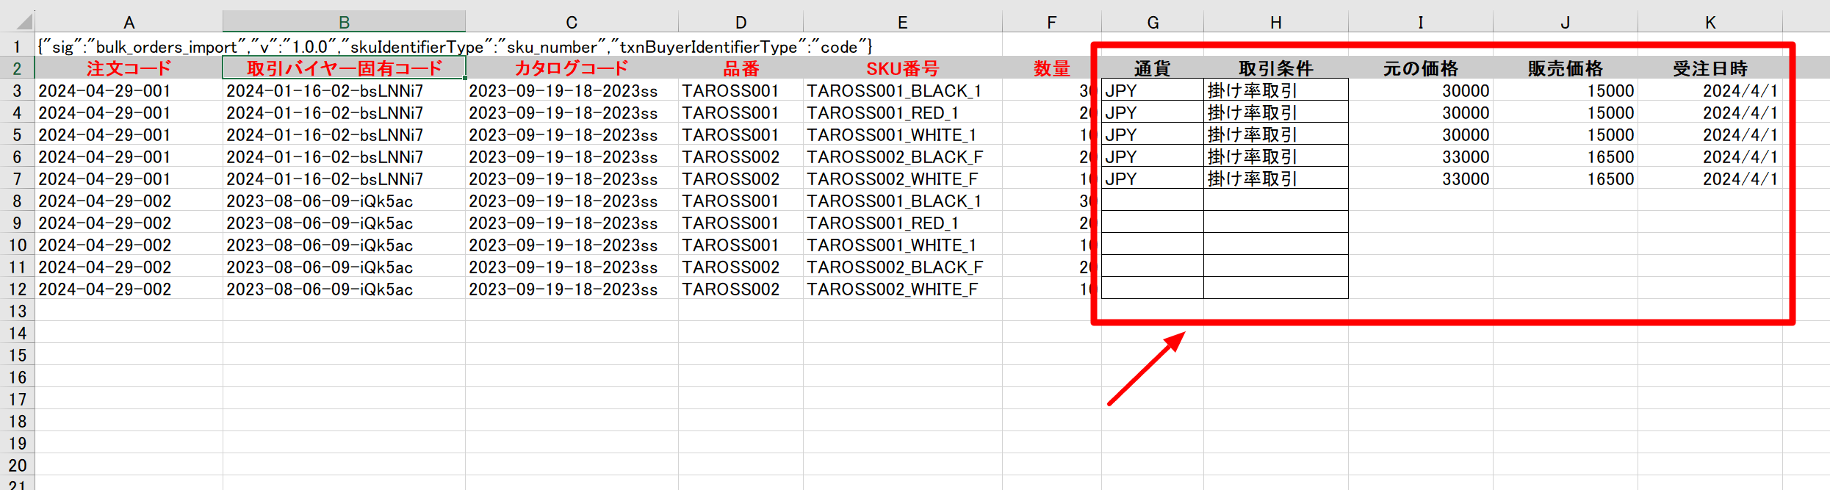
Task: Click the 販売価格 header cell
Action: 1566,68
